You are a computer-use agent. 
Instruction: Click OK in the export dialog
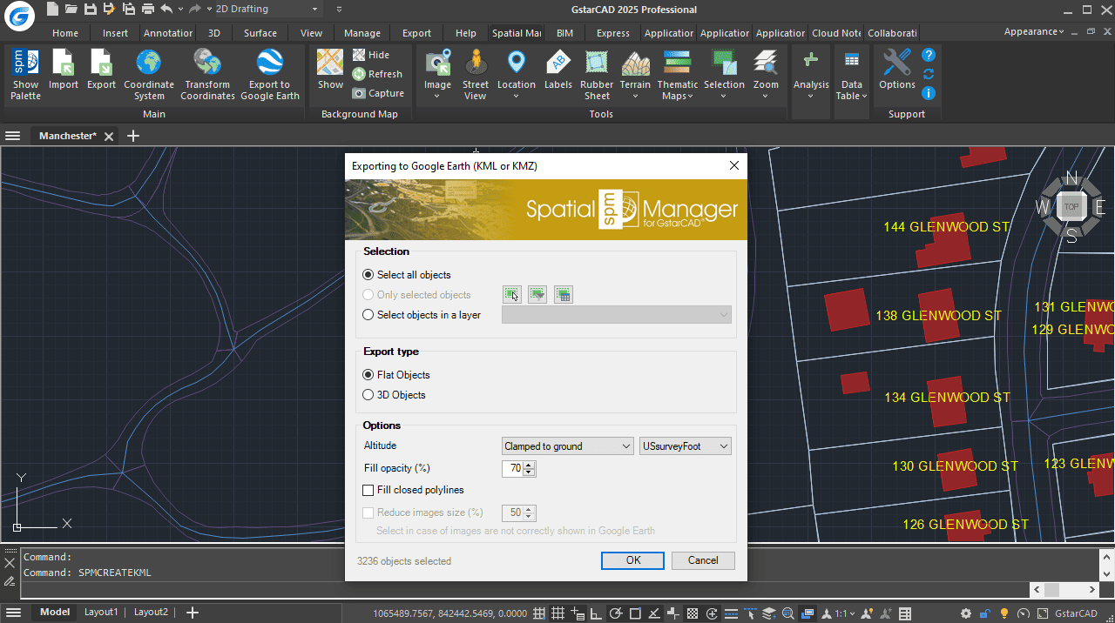[x=633, y=560]
